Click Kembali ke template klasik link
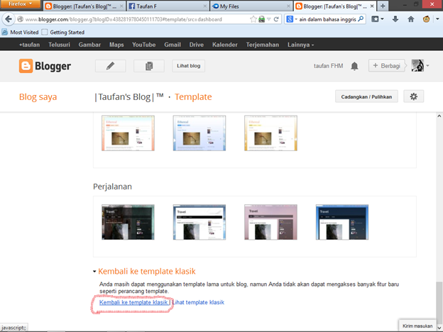 pos(133,302)
